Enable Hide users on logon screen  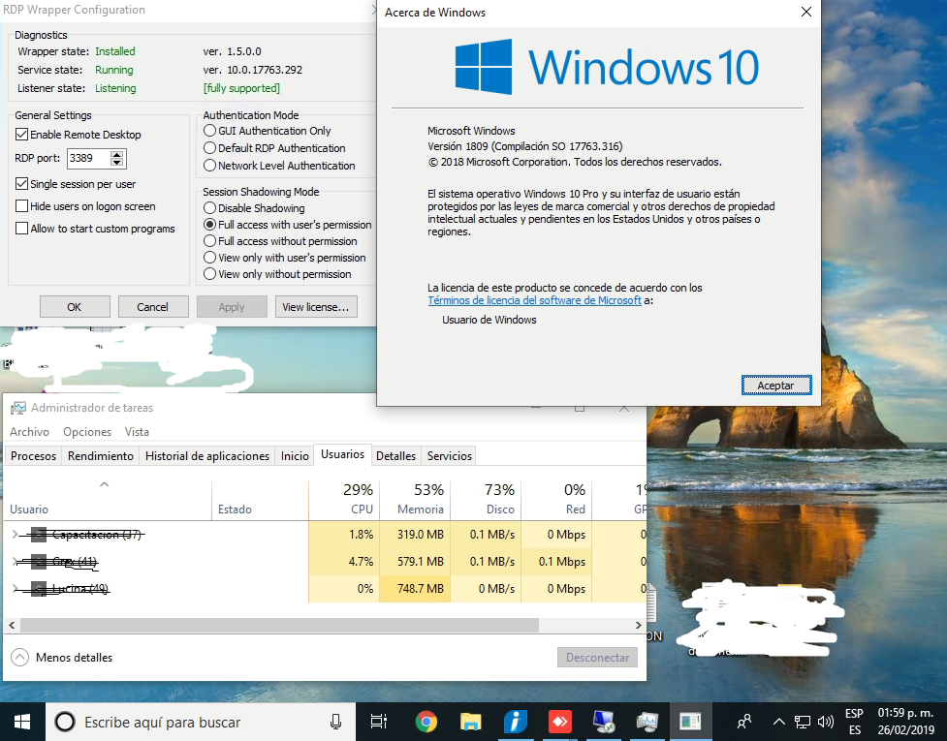21,206
